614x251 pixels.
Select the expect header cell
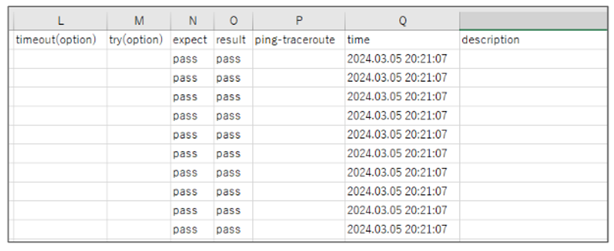192,40
